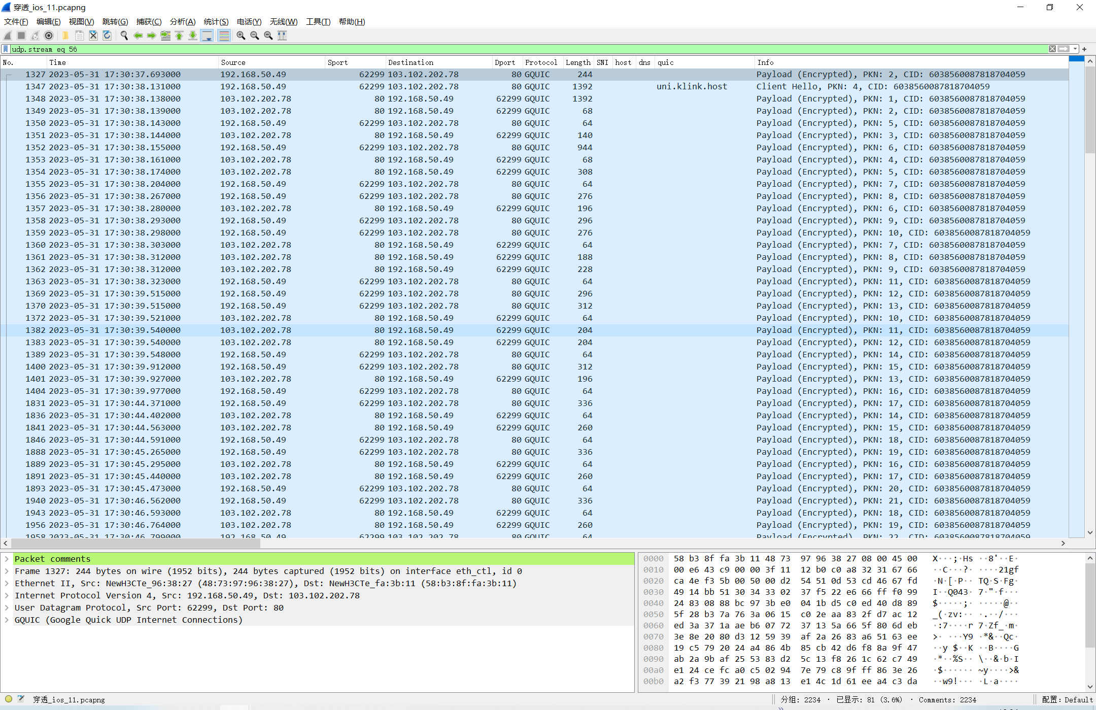Clear the display filter with X button

(1052, 49)
